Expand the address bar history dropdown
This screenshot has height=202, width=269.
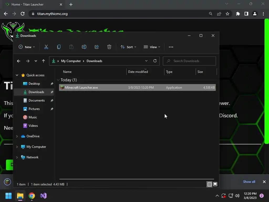click(146, 61)
